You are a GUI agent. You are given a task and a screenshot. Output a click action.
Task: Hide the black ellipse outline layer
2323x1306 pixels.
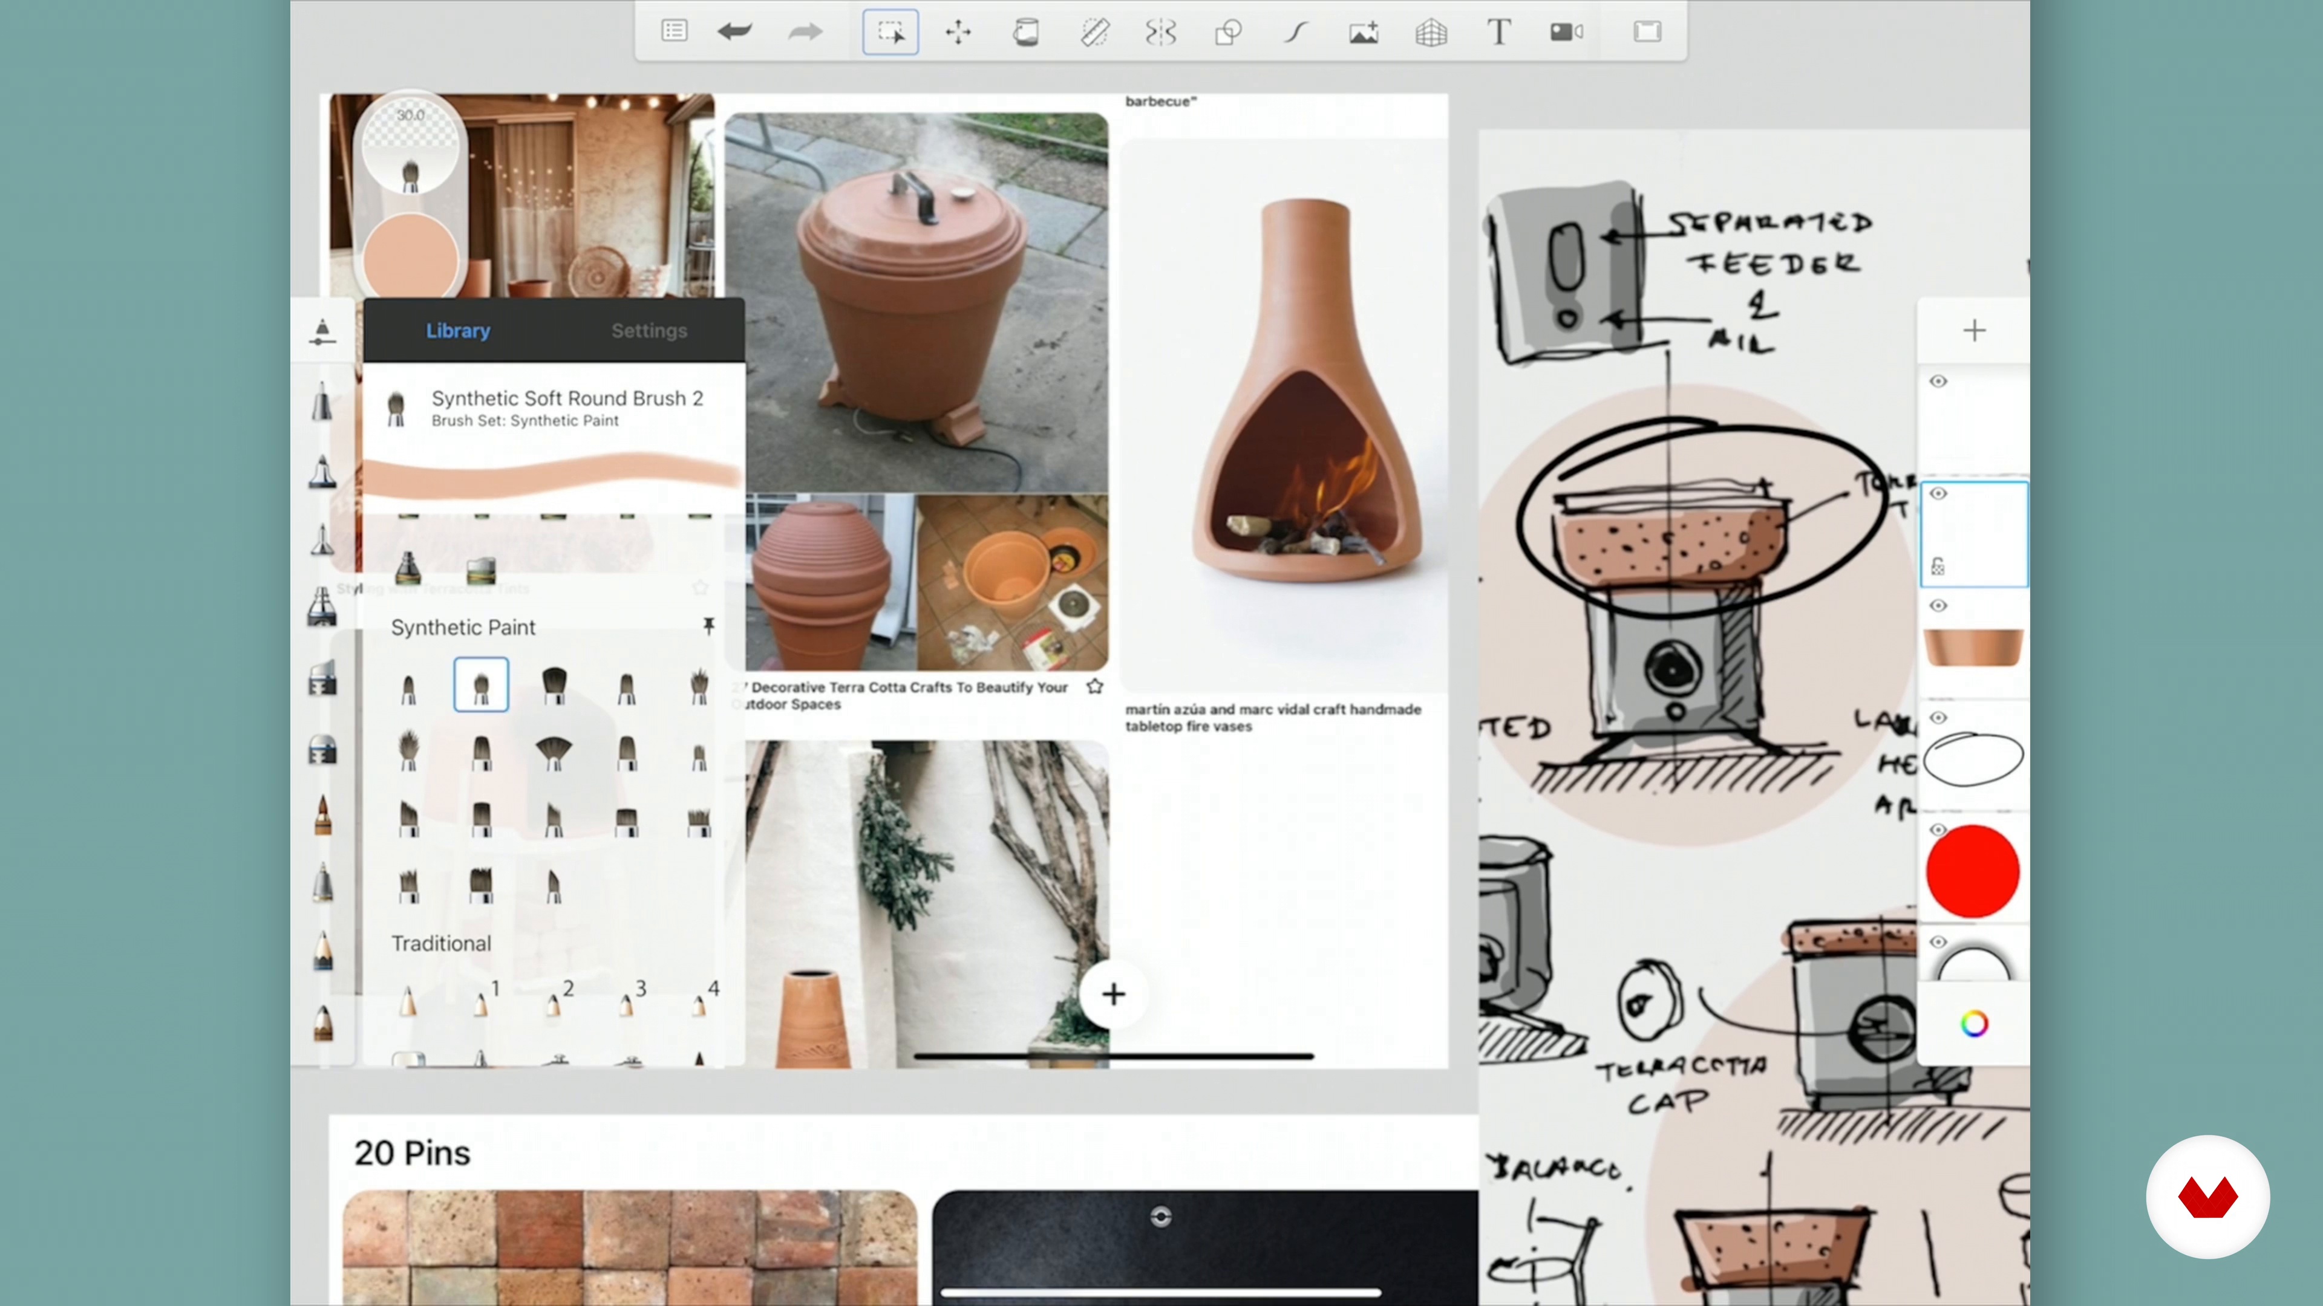coord(1938,718)
